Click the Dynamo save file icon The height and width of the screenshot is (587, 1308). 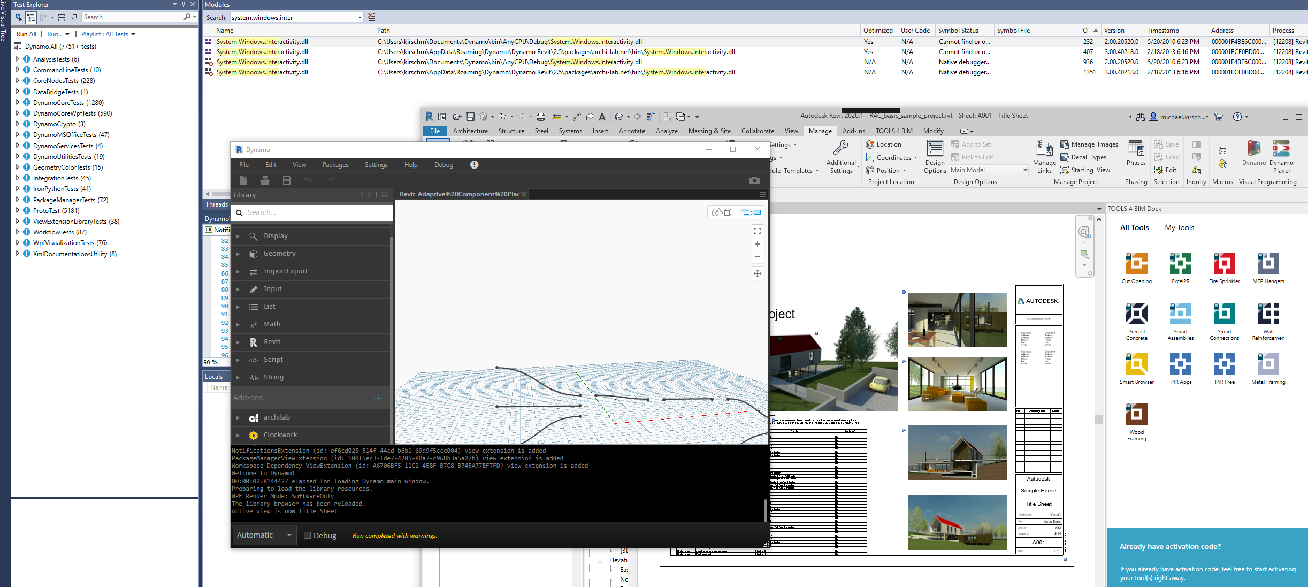coord(287,180)
